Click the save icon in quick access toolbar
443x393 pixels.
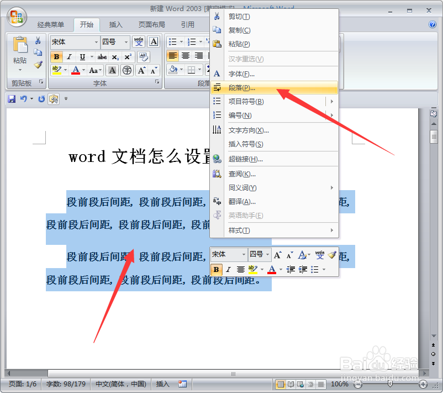(12, 99)
